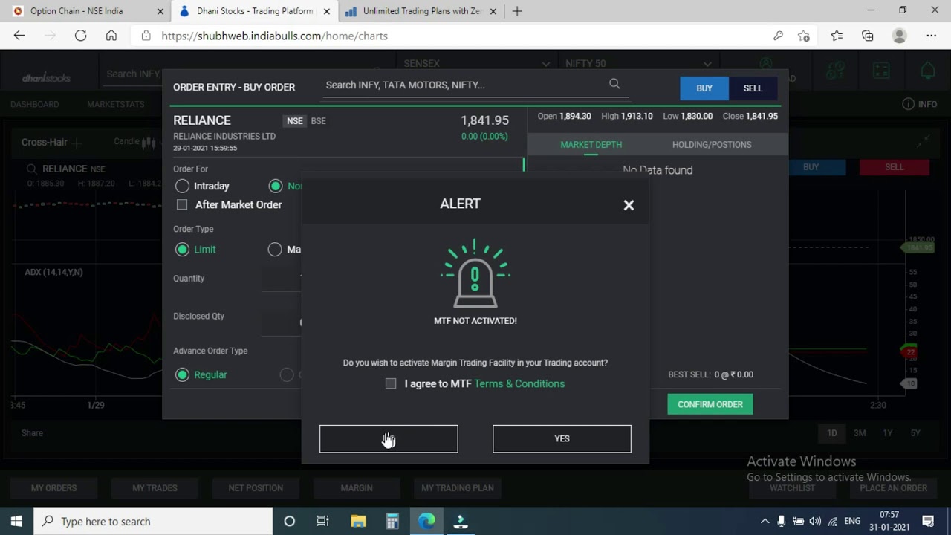Switch to the HOLDING/POSTIONS tab

coord(712,145)
